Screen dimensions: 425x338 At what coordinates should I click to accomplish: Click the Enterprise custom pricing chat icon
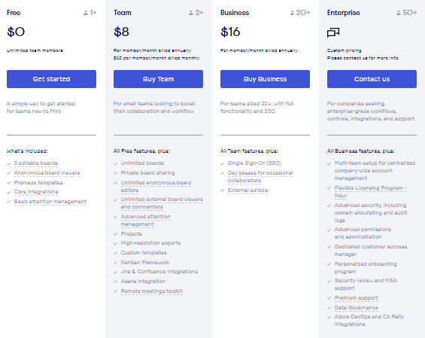pos(333,32)
